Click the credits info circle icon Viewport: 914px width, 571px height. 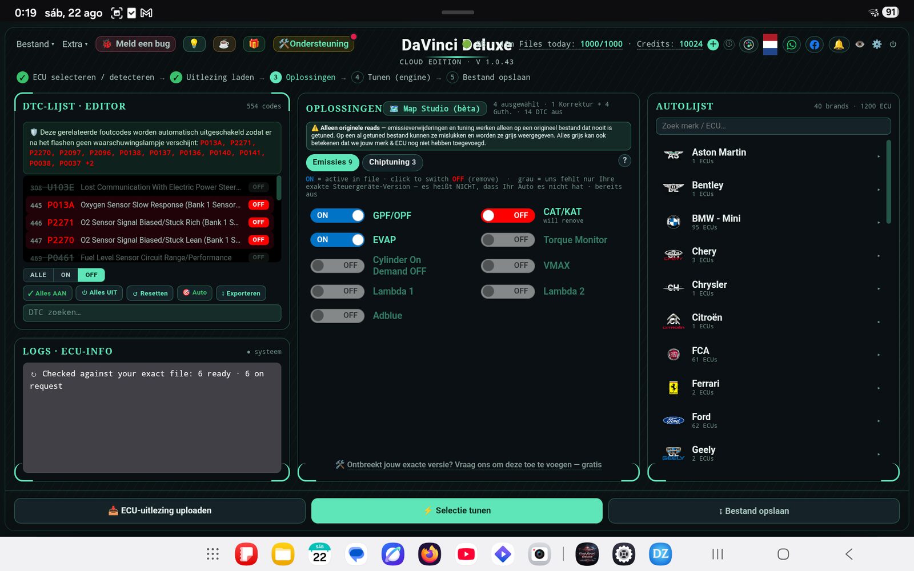click(729, 44)
